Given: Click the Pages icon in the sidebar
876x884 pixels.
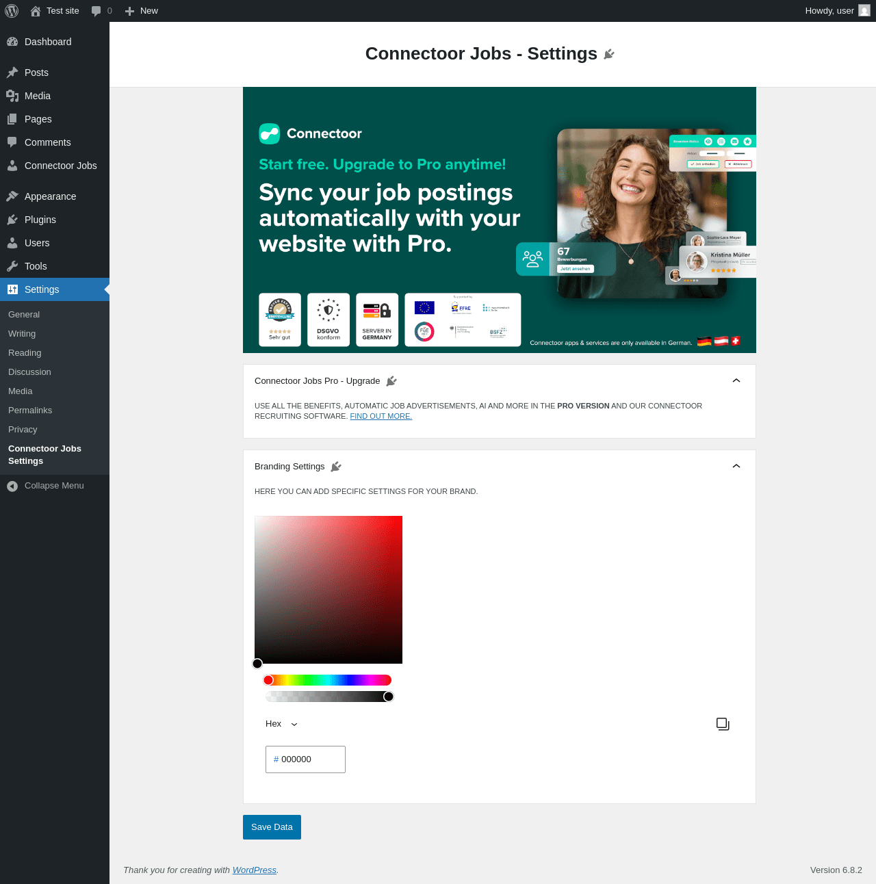Looking at the screenshot, I should click(12, 119).
